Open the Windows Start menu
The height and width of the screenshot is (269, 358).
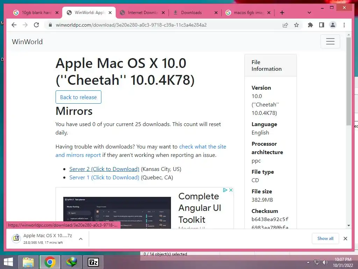8,262
